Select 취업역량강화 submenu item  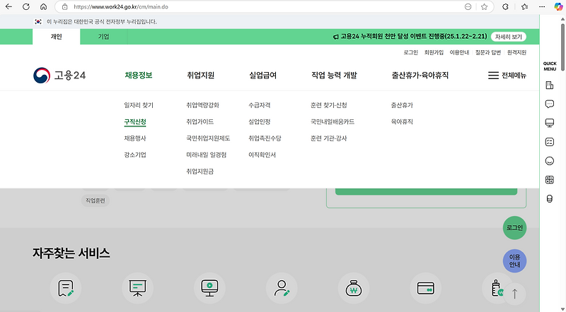(x=203, y=105)
